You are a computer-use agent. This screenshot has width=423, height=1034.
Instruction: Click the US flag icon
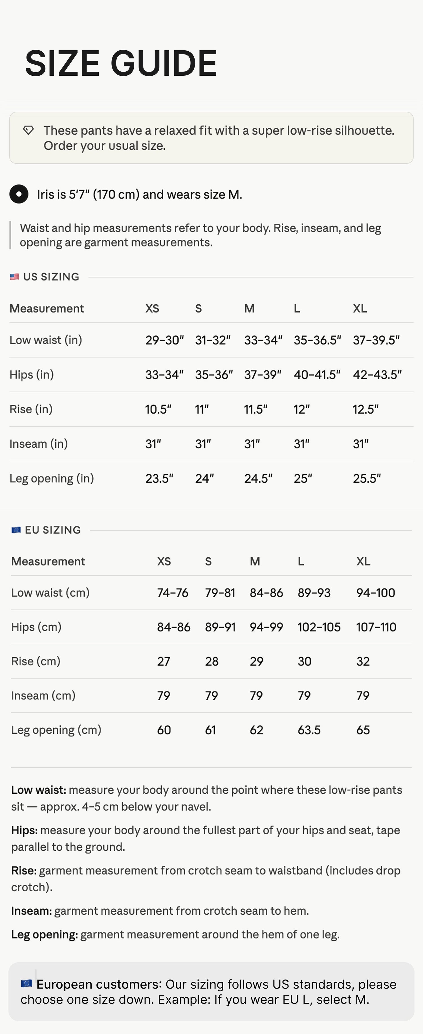tap(14, 276)
